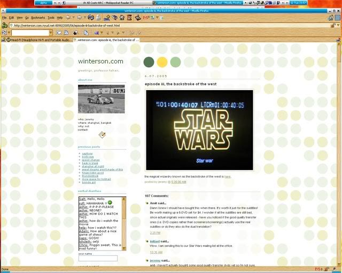Open the Tools menu
Screen dimensions: 342x273
pos(51,18)
